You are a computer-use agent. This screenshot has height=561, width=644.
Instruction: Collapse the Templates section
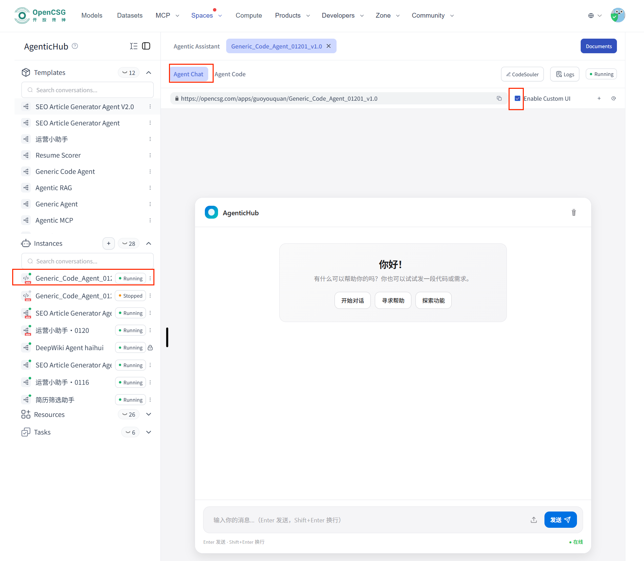pyautogui.click(x=149, y=73)
